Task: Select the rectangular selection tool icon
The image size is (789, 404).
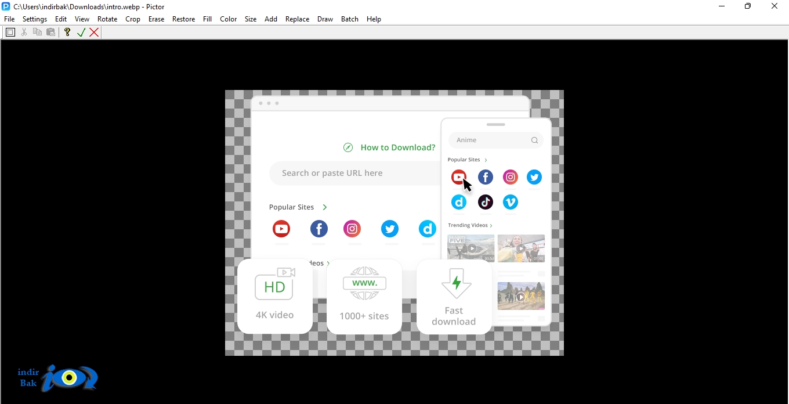Action: tap(10, 33)
